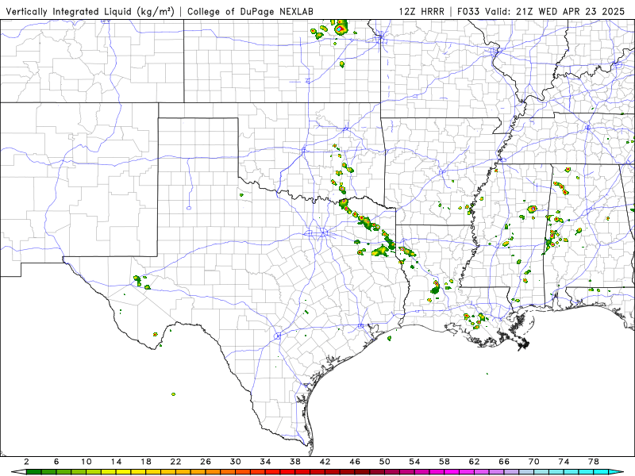Click the "F033 Valid: 21Z WED APR 23 2025" text
This screenshot has height=476, width=635.
pos(541,11)
